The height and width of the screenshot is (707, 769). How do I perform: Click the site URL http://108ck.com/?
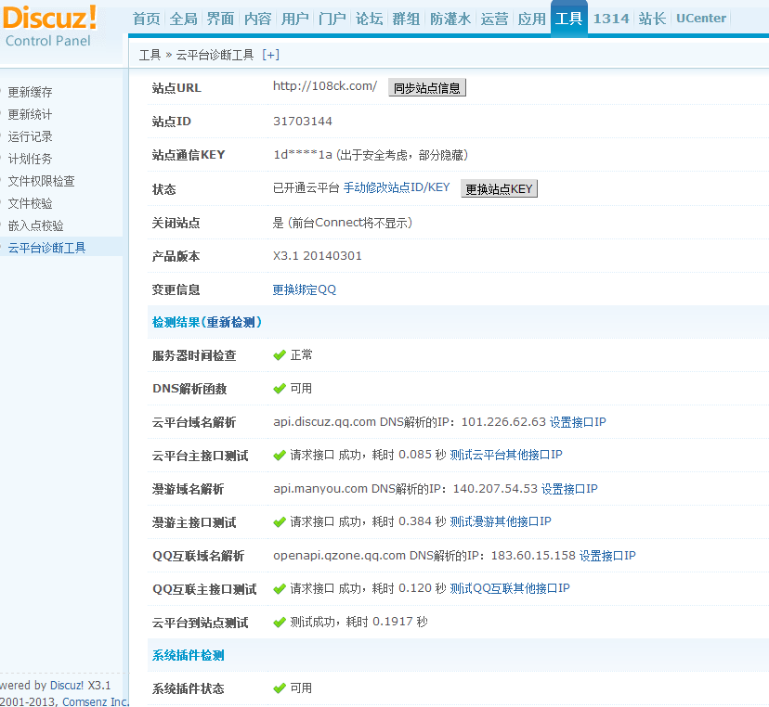pyautogui.click(x=325, y=86)
